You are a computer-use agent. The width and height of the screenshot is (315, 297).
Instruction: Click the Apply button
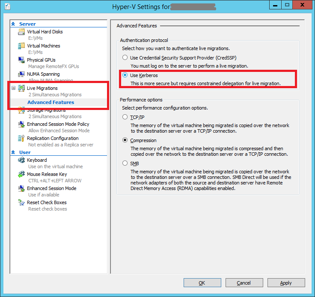286,283
